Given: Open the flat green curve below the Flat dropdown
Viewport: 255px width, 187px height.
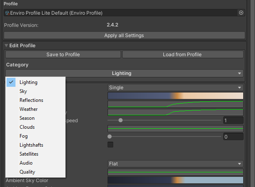Looking at the screenshot, I should click(x=176, y=172).
